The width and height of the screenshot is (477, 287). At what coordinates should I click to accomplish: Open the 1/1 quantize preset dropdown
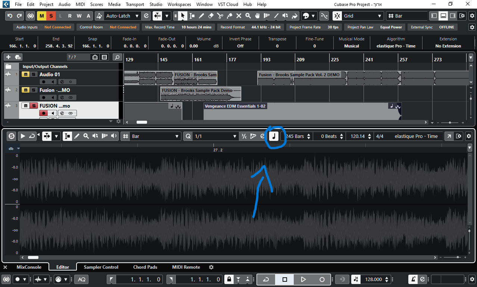click(215, 136)
